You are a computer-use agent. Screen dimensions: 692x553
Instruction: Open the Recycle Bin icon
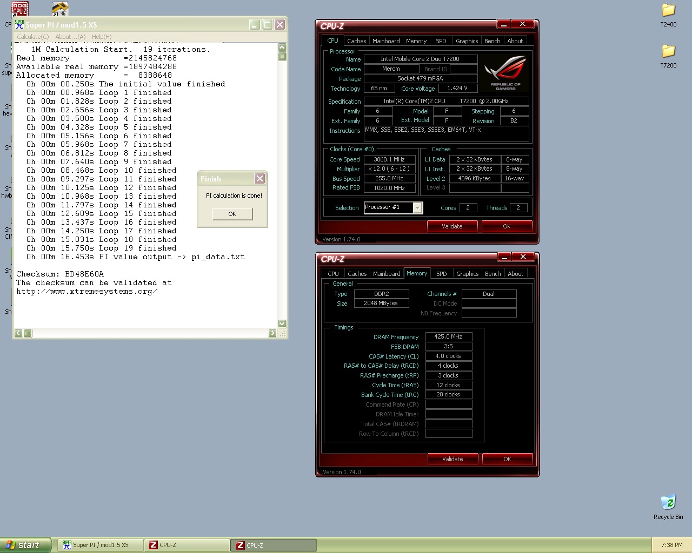[x=668, y=507]
